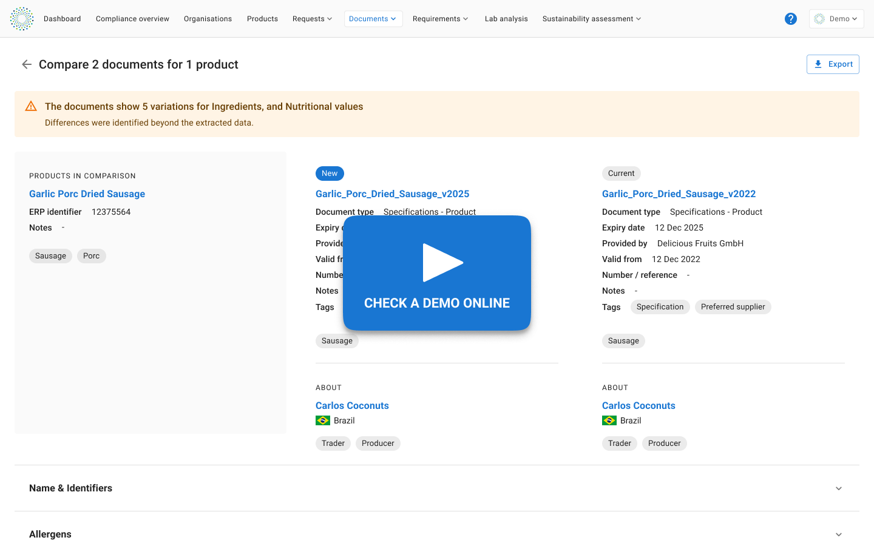The width and height of the screenshot is (874, 546).
Task: Expand the Requests dropdown menu
Action: [313, 19]
